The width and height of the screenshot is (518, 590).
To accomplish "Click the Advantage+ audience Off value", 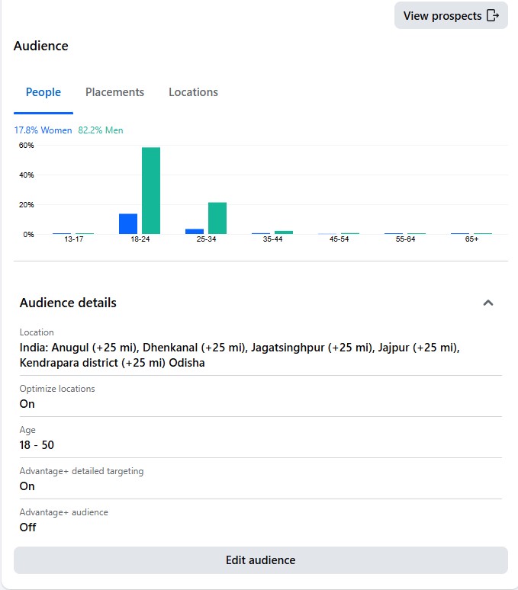I will click(x=27, y=527).
